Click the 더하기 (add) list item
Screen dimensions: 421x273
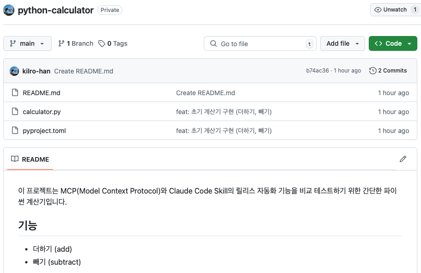pyautogui.click(x=52, y=249)
